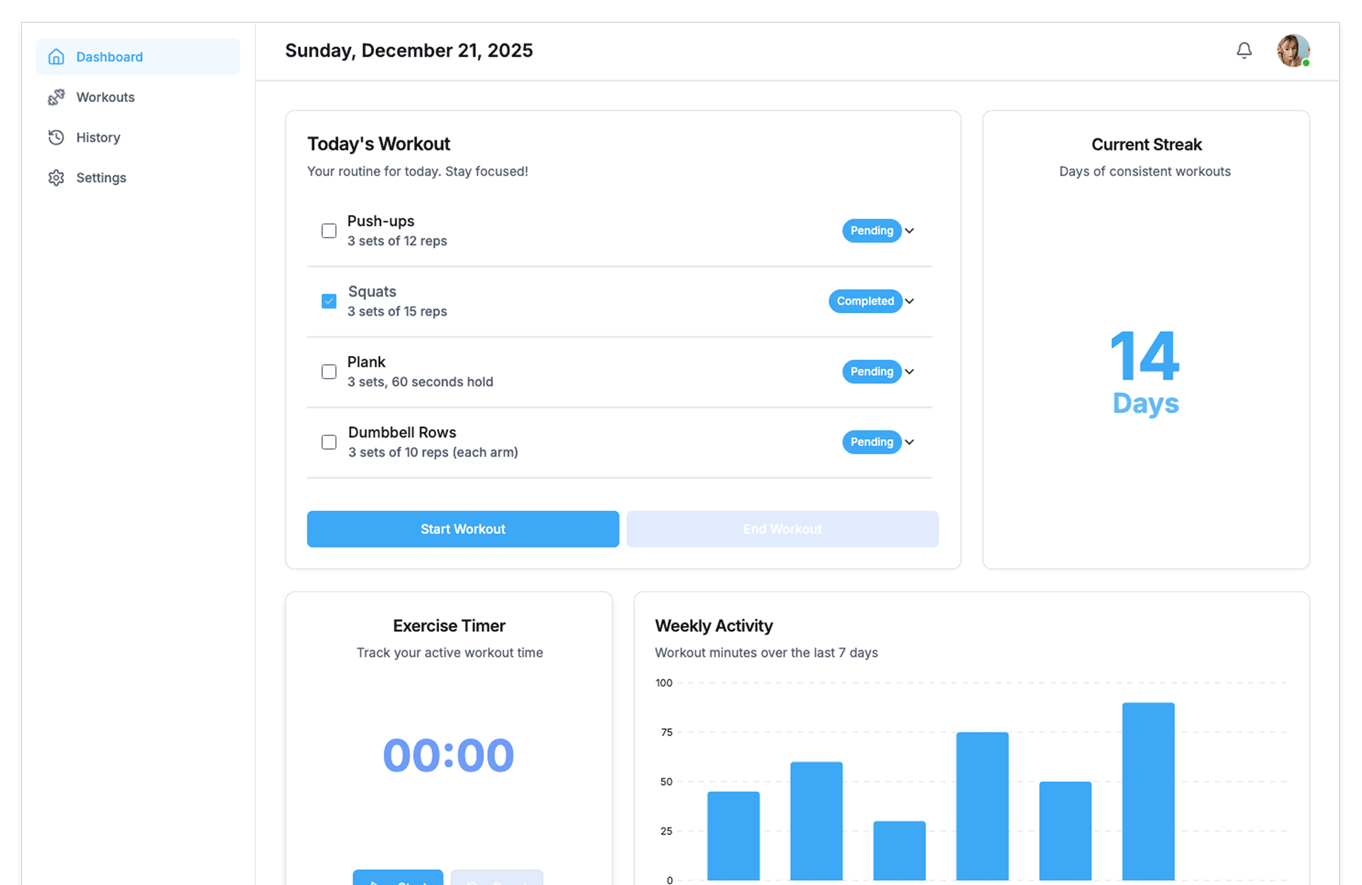This screenshot has height=885, width=1362.
Task: Tick the Dumbbell Rows checkbox
Action: [x=328, y=442]
